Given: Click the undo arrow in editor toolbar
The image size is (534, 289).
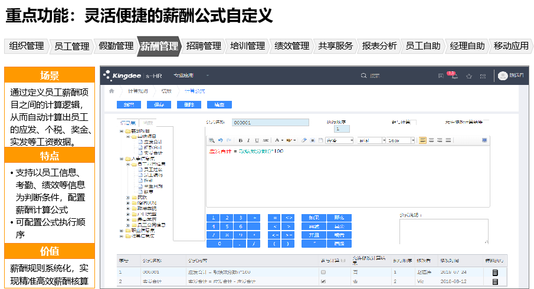Looking at the screenshot, I should click(x=220, y=140).
